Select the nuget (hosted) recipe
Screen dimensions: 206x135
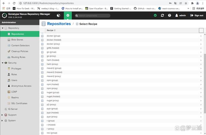pyautogui.click(x=122, y=96)
